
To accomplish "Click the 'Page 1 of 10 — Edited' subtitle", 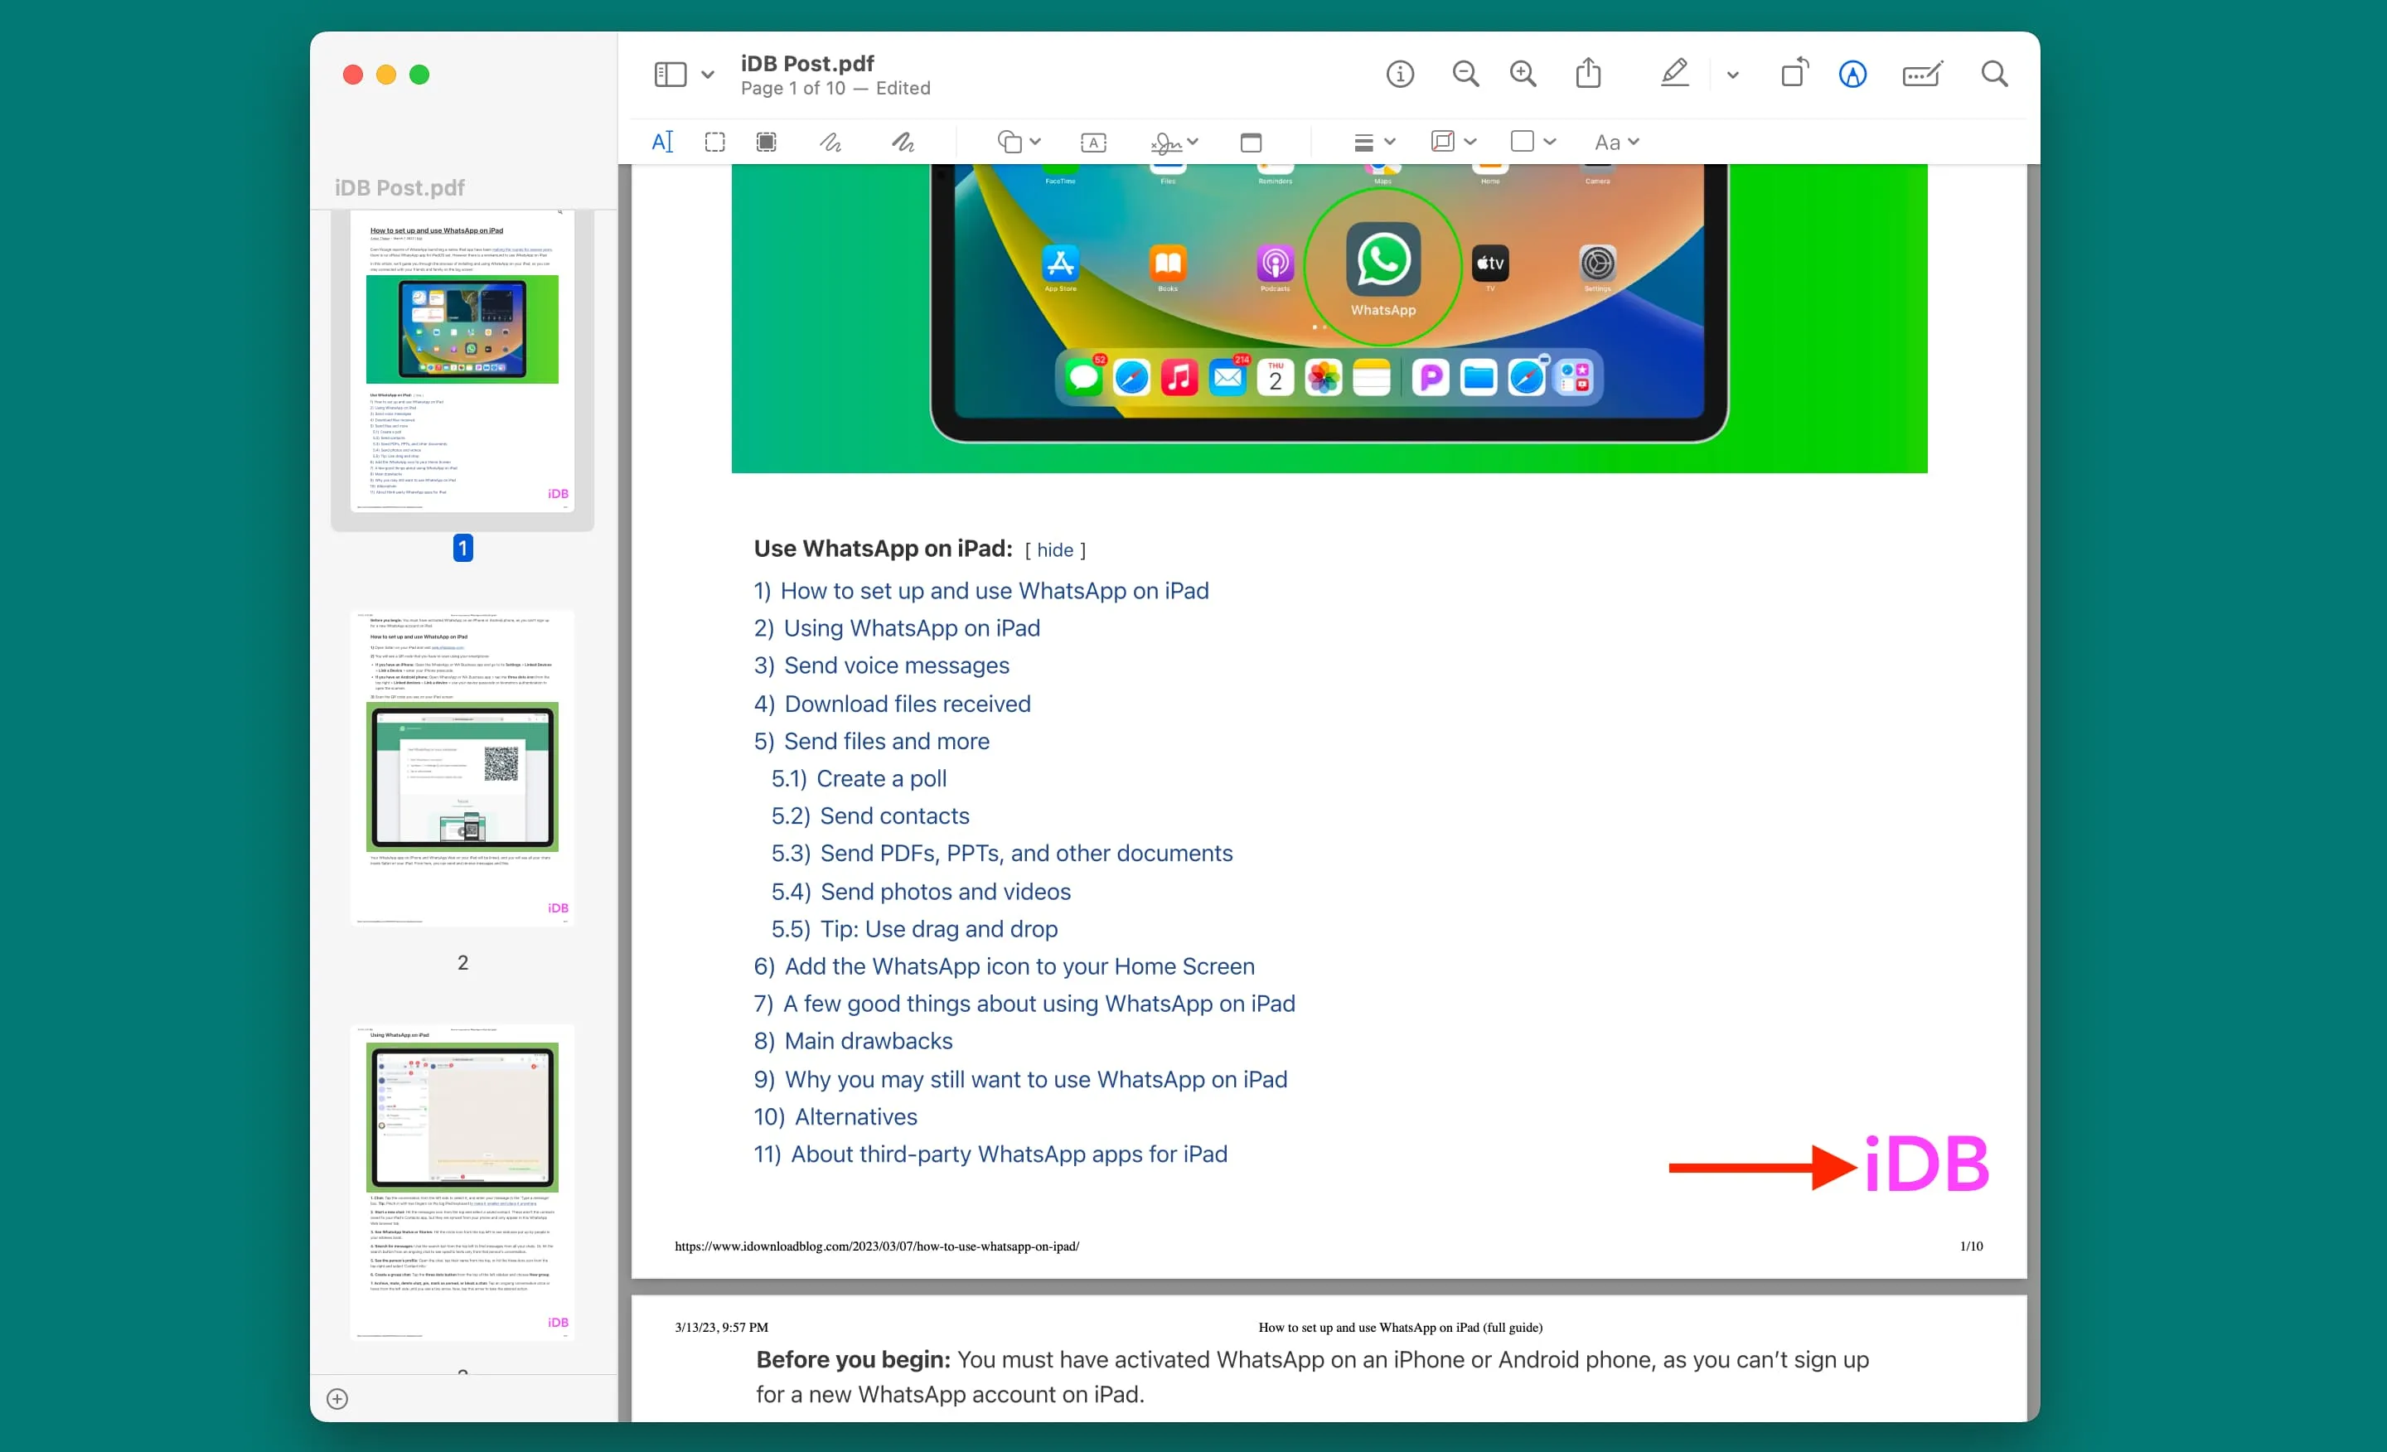I will click(836, 88).
